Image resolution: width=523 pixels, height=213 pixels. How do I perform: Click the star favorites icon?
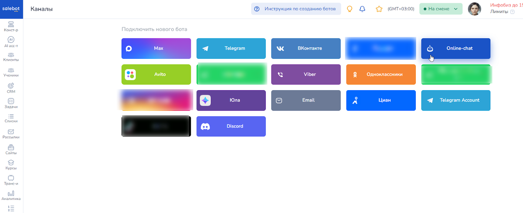(379, 9)
